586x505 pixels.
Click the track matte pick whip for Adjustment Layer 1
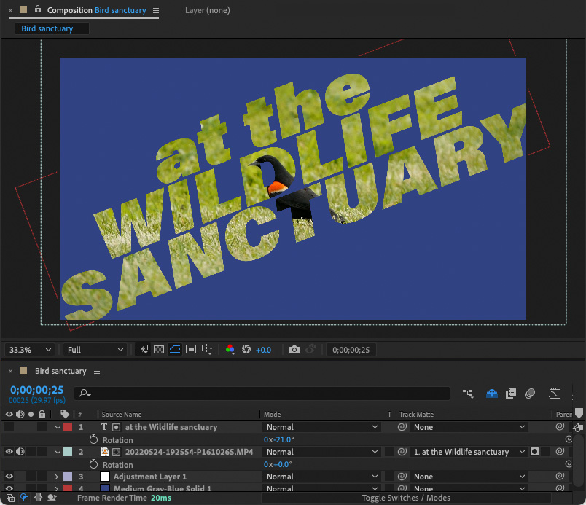coord(402,477)
